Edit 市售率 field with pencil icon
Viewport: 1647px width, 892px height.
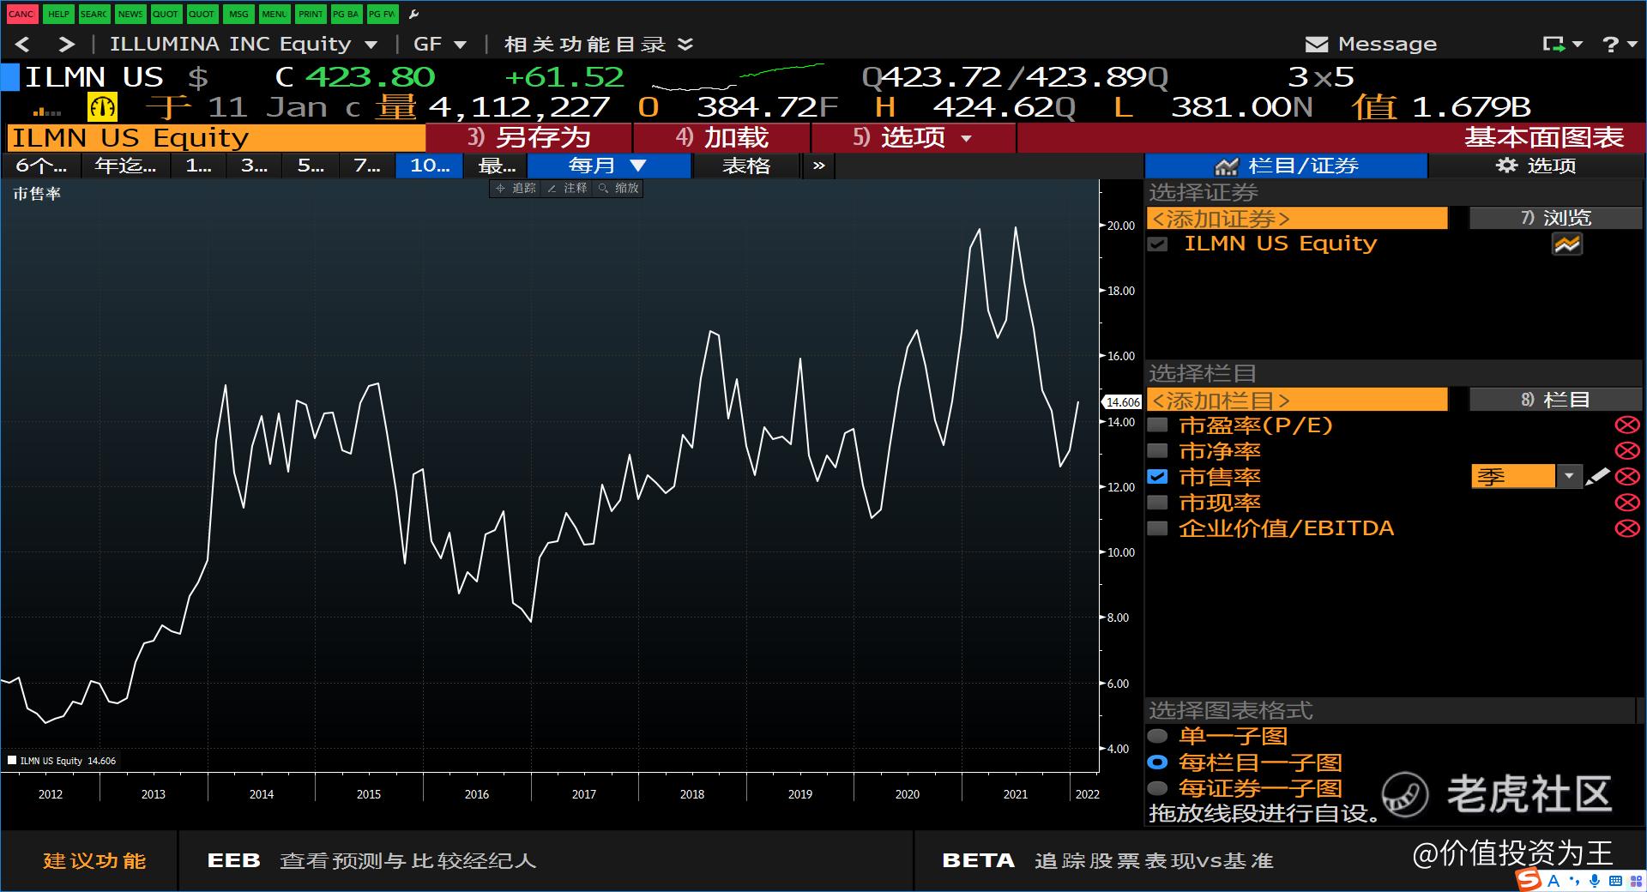point(1597,476)
